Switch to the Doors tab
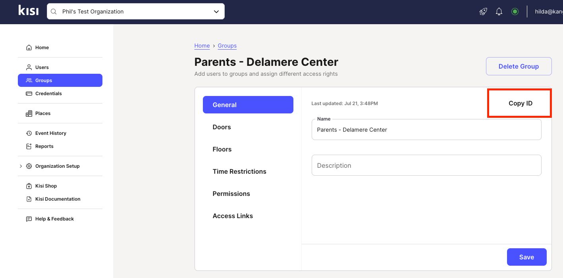Image resolution: width=563 pixels, height=278 pixels. click(x=222, y=127)
